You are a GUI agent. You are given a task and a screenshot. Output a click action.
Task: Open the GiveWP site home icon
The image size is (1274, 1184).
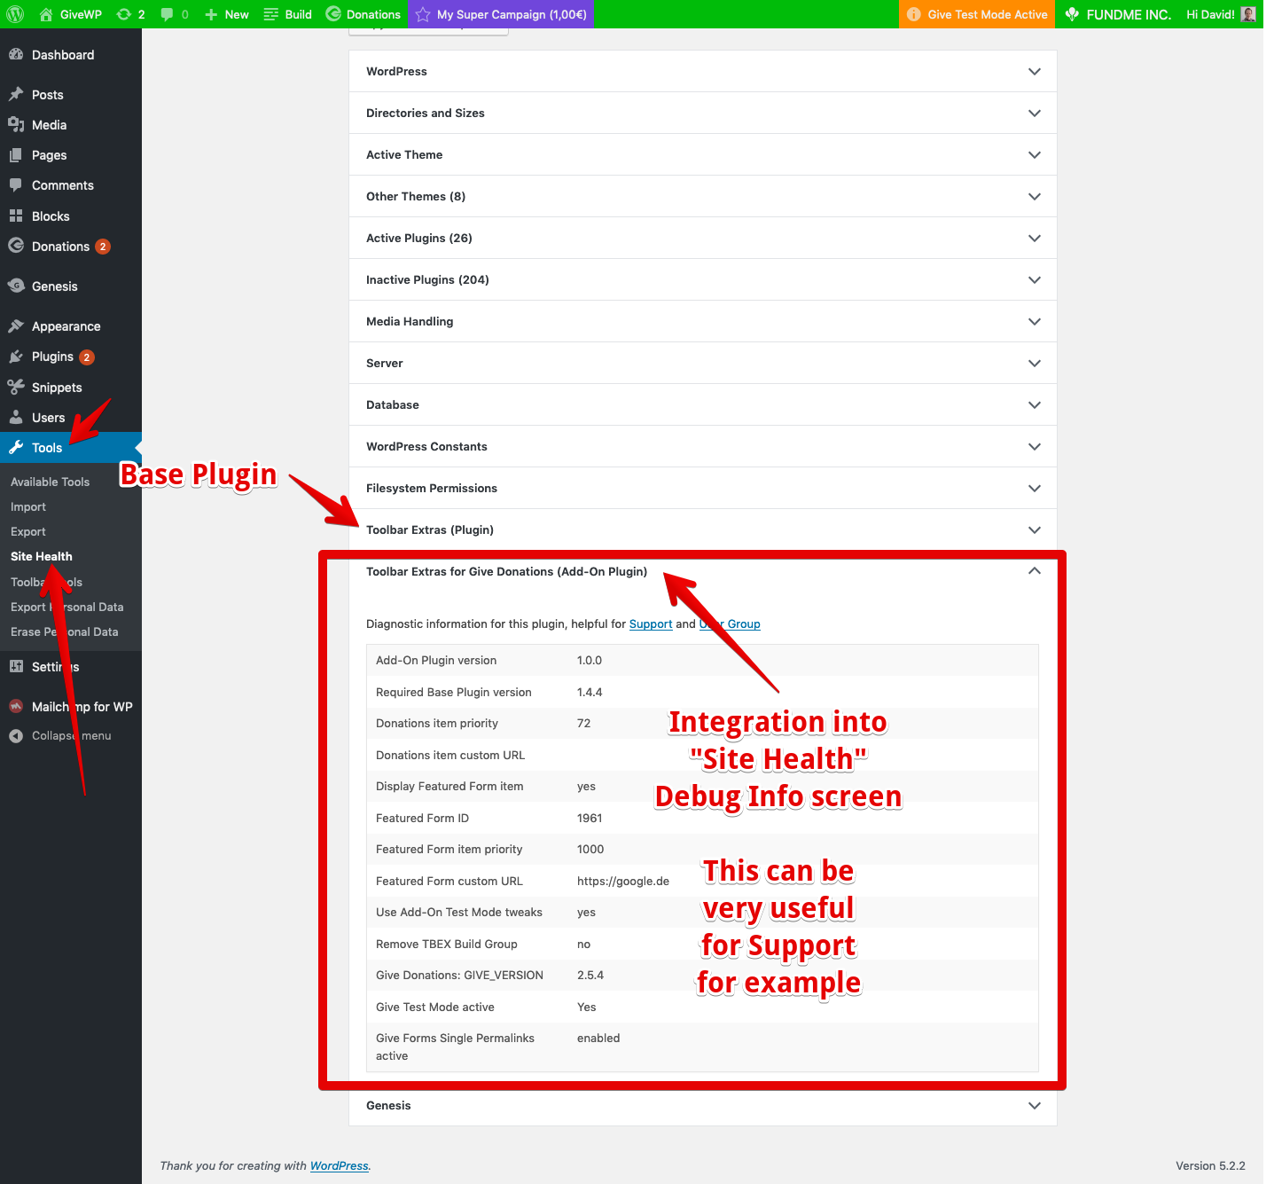tap(46, 14)
